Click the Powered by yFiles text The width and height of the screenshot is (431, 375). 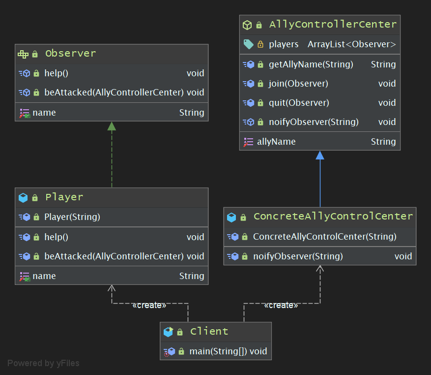(43, 363)
